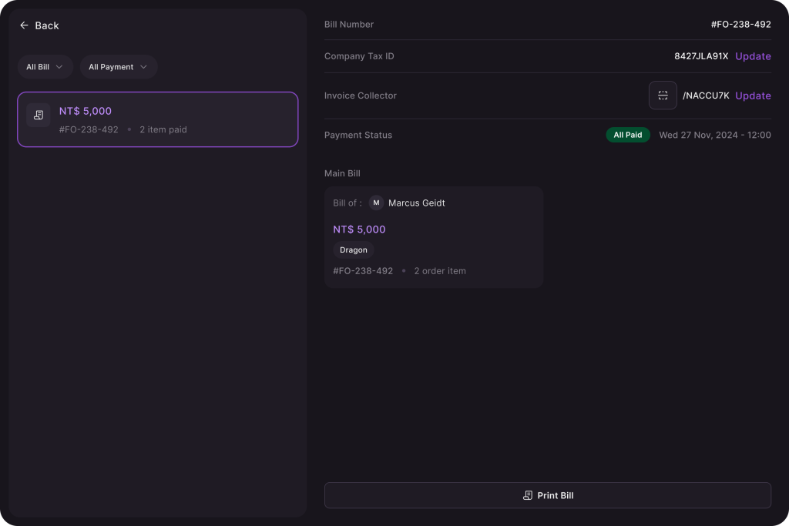Image resolution: width=789 pixels, height=526 pixels.
Task: Click the All Paid status badge
Action: 627,135
